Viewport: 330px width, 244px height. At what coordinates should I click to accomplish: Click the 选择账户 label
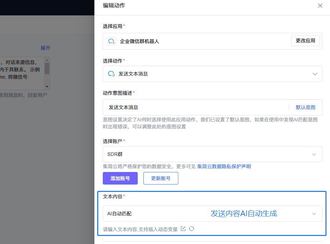coord(113,141)
